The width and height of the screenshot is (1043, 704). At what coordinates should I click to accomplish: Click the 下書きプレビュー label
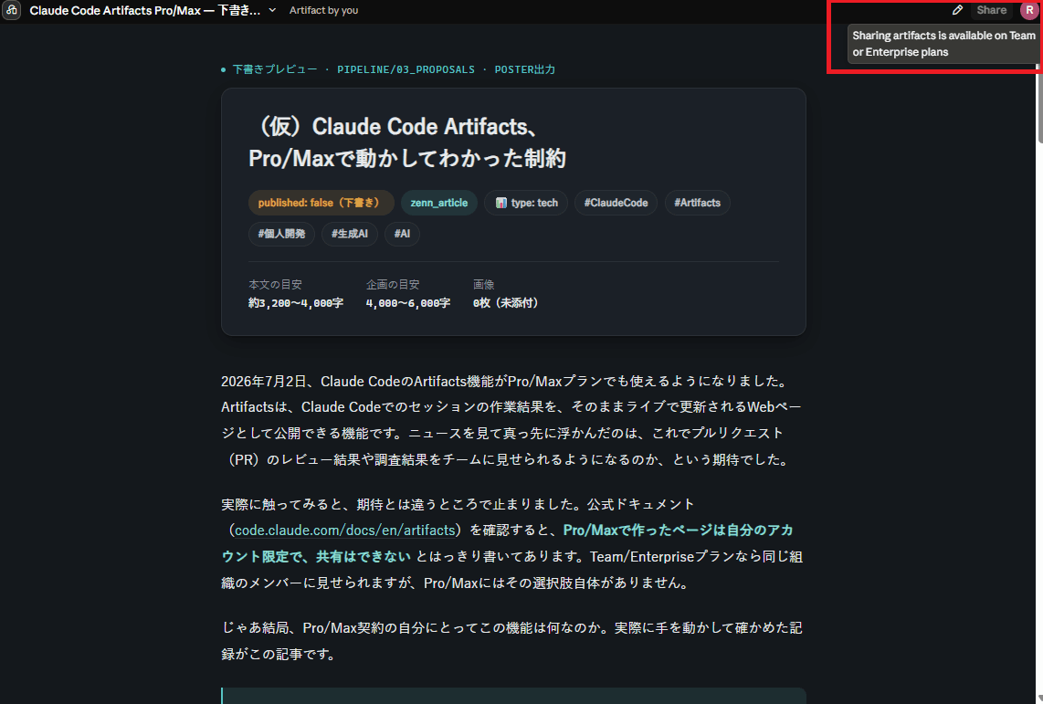tap(275, 69)
